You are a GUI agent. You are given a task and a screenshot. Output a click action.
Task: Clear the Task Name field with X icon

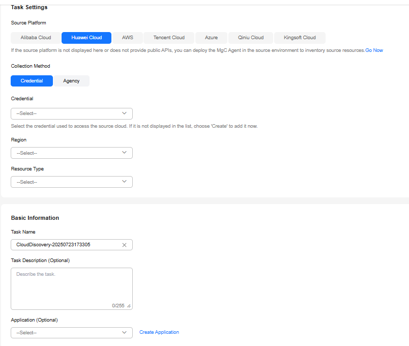click(x=124, y=245)
